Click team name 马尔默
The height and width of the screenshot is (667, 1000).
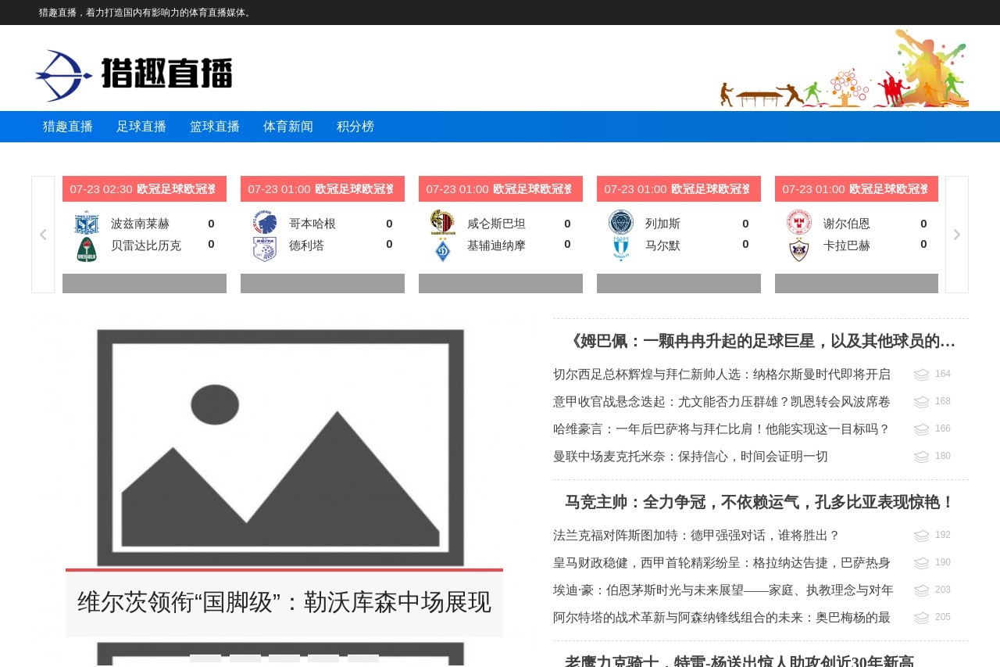coord(662,246)
